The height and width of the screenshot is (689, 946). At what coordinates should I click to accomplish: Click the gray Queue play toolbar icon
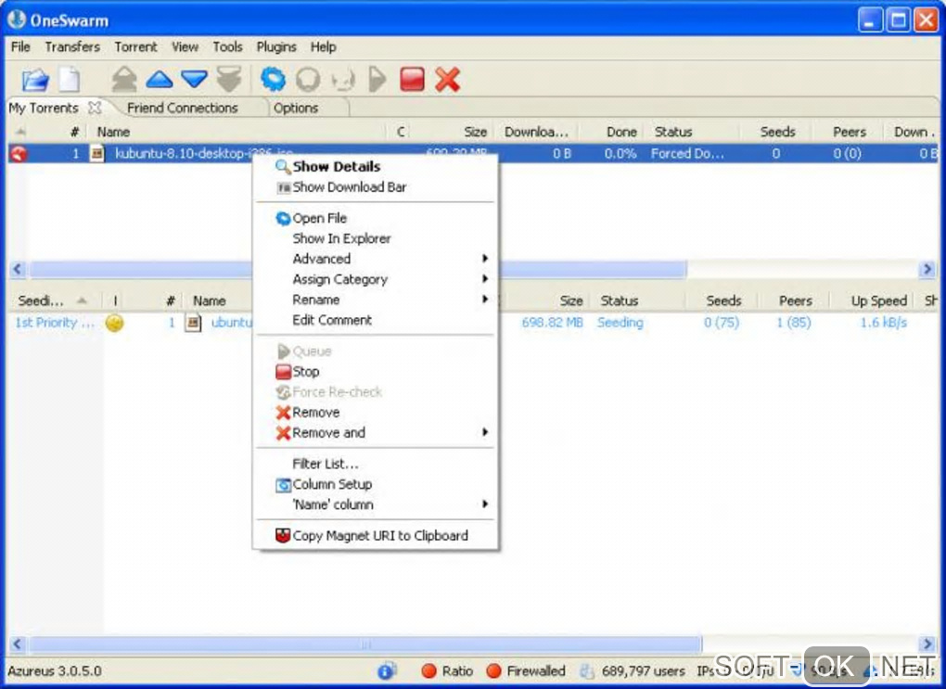point(377,79)
